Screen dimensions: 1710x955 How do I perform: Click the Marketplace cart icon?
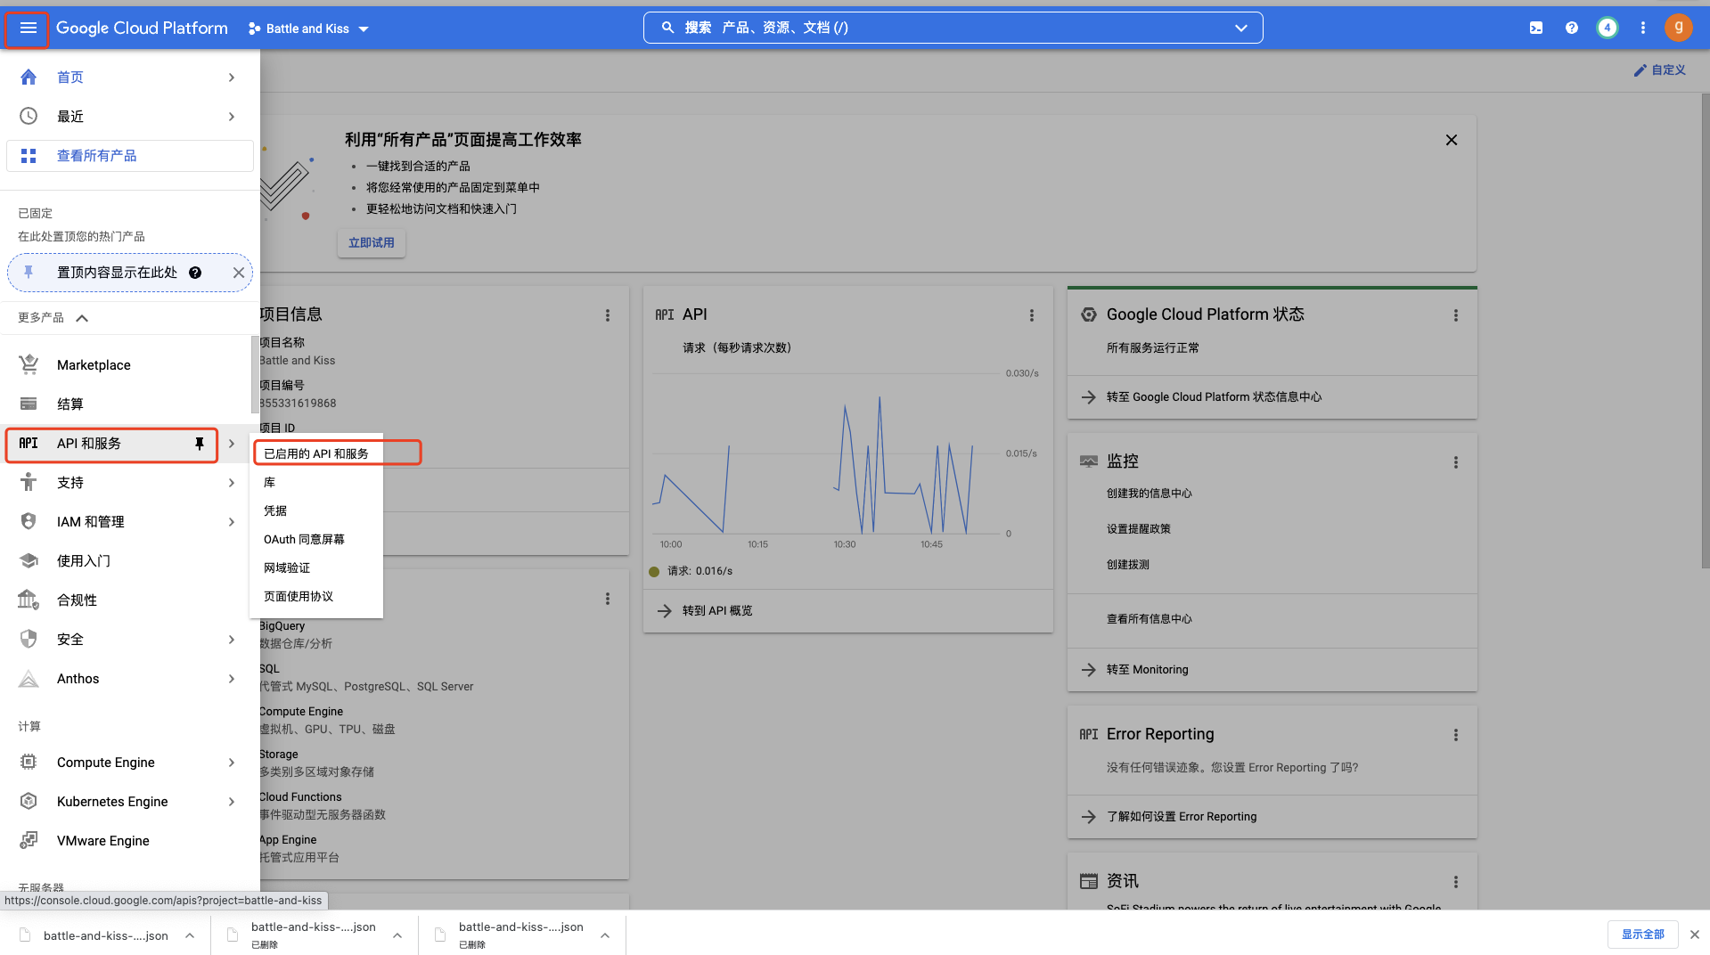click(x=29, y=364)
